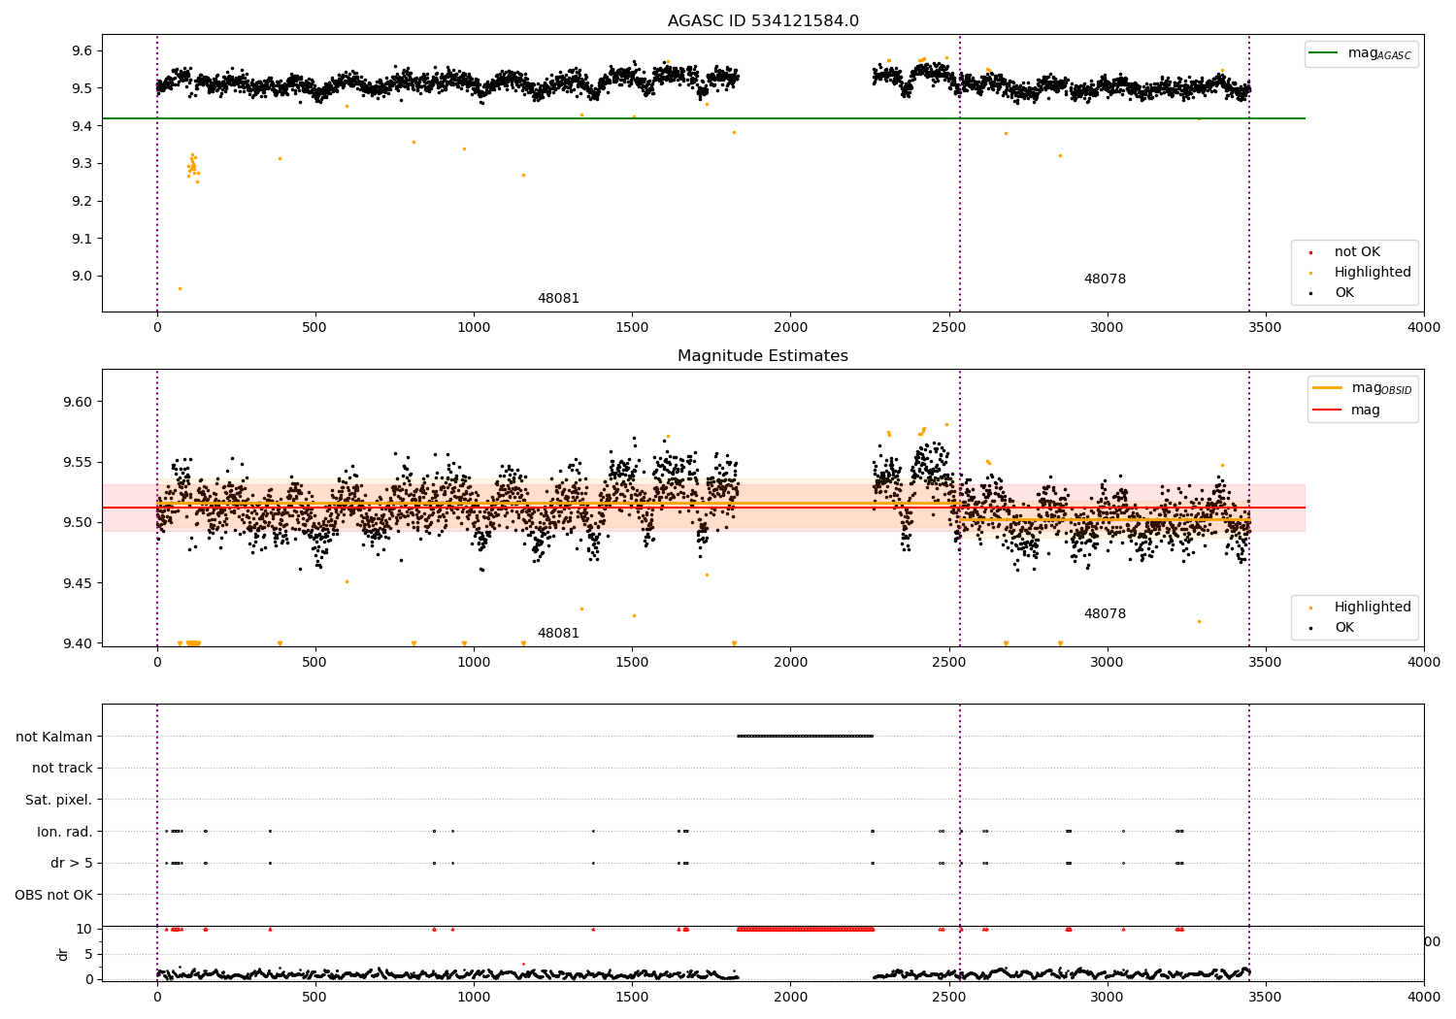Image resolution: width=1456 pixels, height=1019 pixels.
Task: Click the 9.40 y-axis tick in the middle plot
Action: click(78, 643)
